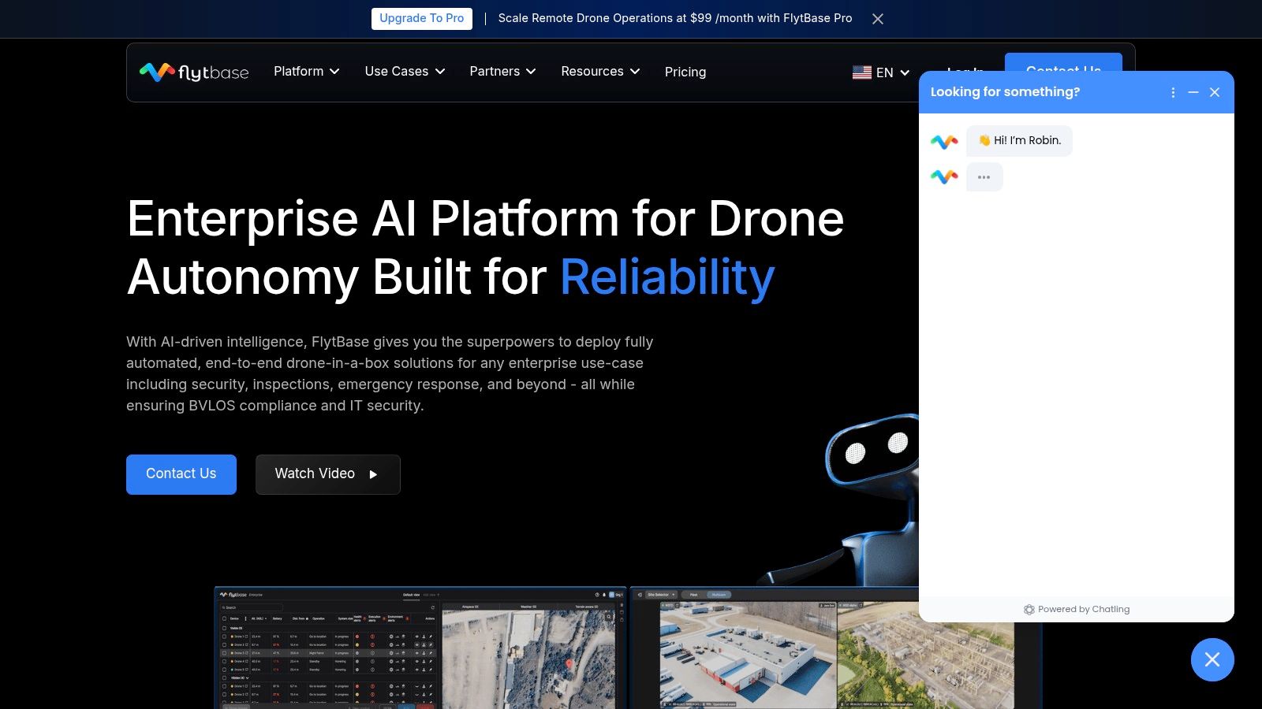Click the typing indicator bubble
The height and width of the screenshot is (709, 1262).
(984, 177)
